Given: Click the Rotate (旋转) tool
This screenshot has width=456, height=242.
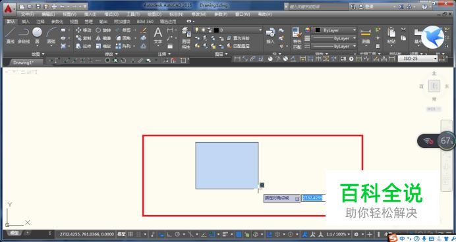Looking at the screenshot, I should click(103, 30).
